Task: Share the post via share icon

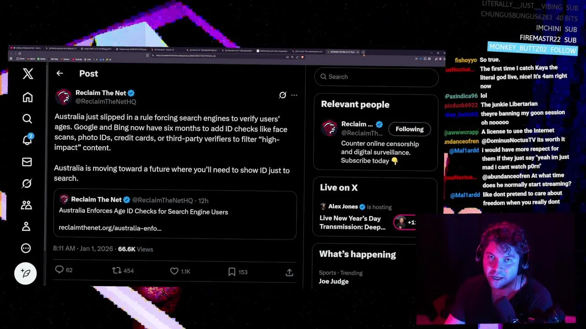Action: (x=289, y=272)
